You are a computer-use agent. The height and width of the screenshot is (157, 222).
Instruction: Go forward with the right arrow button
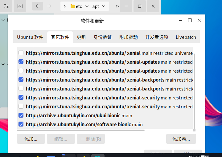(x=49, y=6)
